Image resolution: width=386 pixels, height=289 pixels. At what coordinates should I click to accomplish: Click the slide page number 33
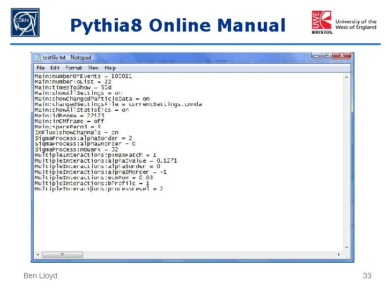(x=367, y=276)
